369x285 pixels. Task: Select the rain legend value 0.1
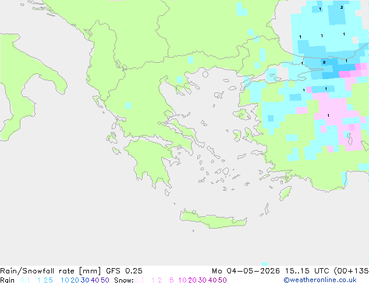tap(25, 280)
